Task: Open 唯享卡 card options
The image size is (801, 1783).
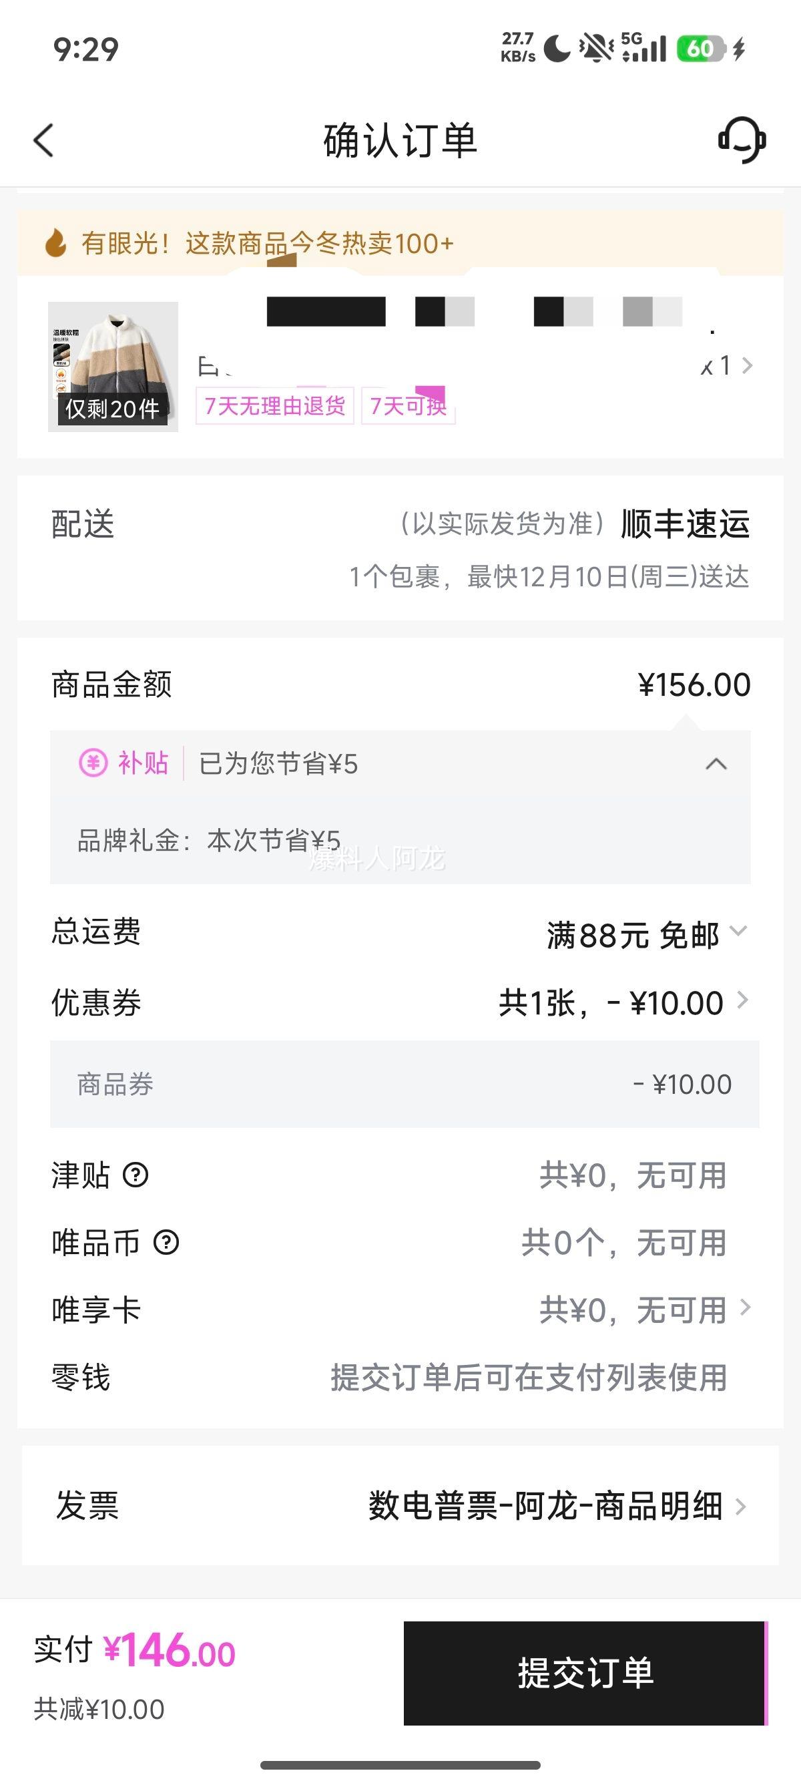Action: point(745,1308)
